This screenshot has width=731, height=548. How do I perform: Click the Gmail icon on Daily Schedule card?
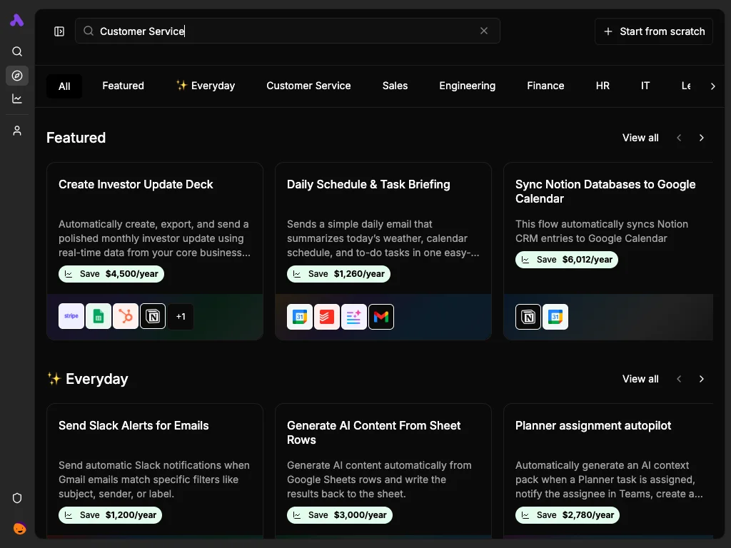381,317
